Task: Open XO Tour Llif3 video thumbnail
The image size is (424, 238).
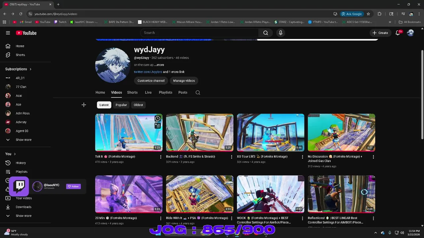Action: coord(271,133)
